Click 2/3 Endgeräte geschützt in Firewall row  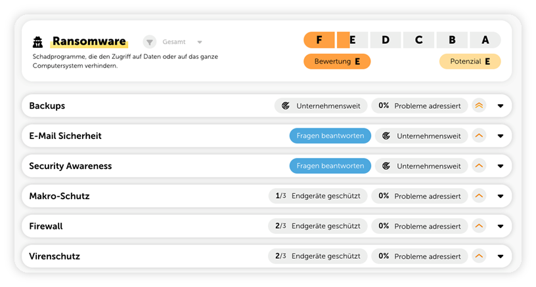(317, 226)
